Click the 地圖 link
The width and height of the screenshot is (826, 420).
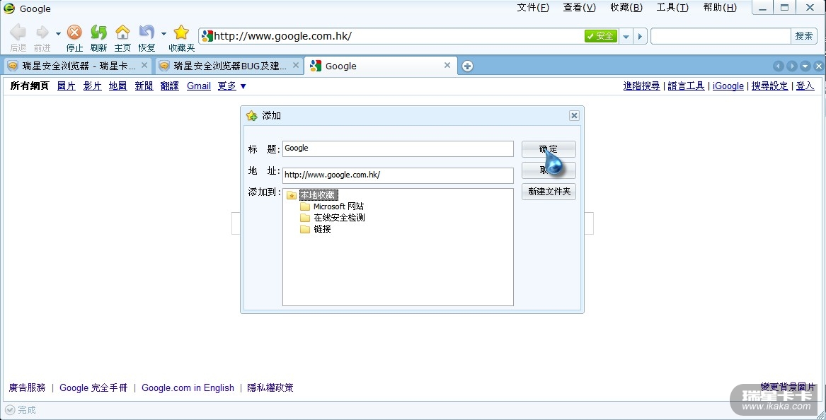coord(118,86)
